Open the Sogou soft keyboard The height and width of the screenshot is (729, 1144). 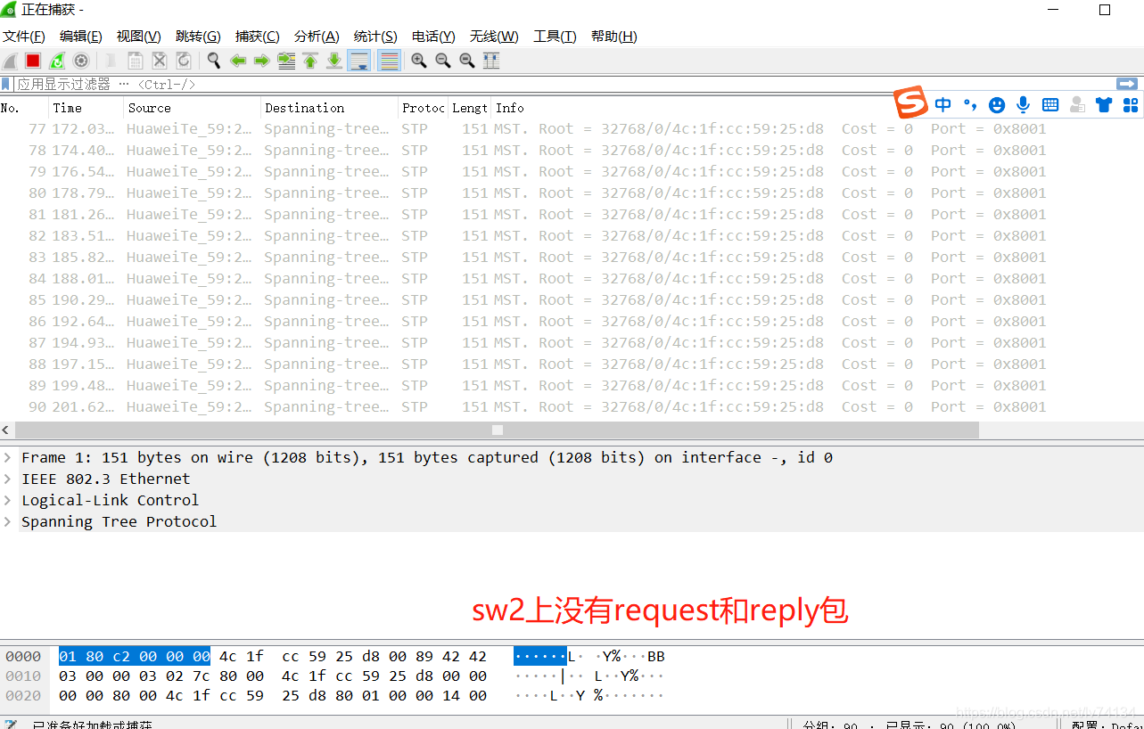tap(1050, 105)
